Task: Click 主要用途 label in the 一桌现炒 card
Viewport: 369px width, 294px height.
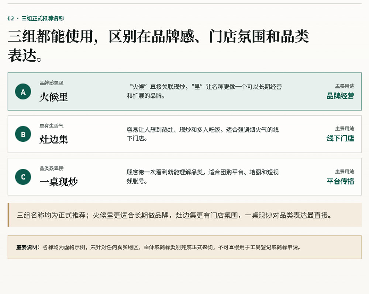Action: pyautogui.click(x=345, y=171)
